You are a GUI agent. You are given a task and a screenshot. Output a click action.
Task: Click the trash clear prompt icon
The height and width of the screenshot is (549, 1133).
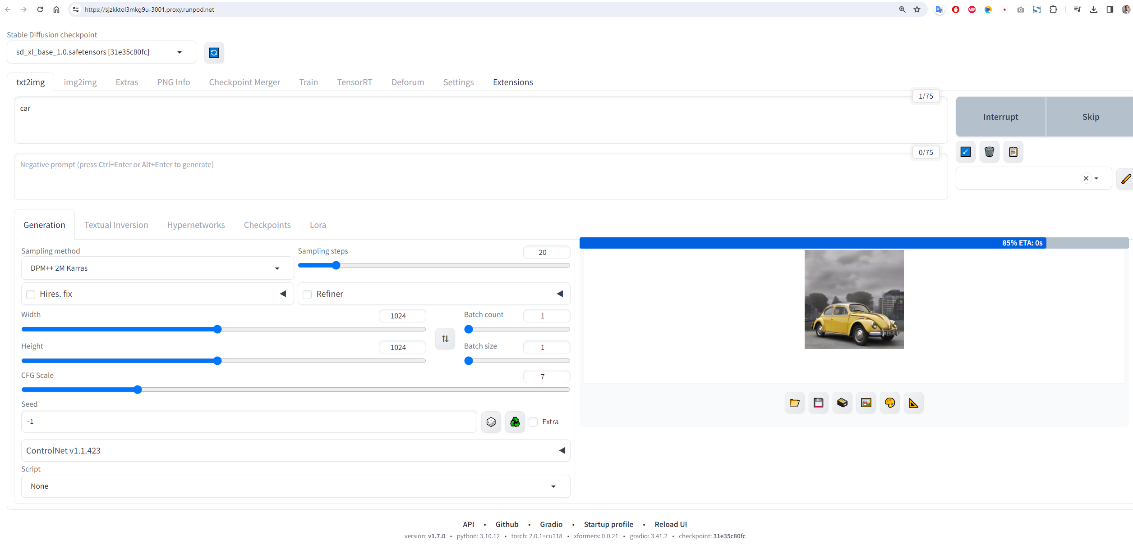tap(989, 152)
